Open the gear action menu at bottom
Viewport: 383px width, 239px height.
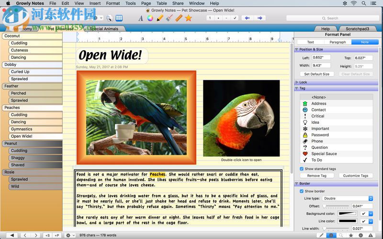click(70, 235)
